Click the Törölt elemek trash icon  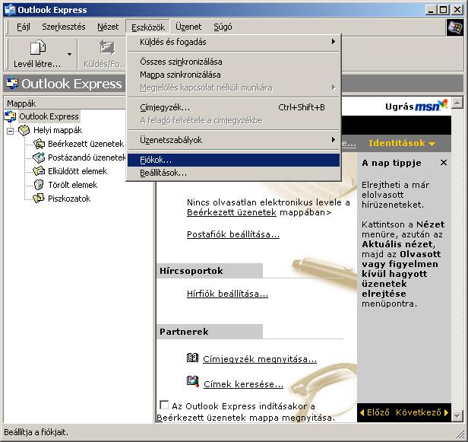(x=39, y=185)
